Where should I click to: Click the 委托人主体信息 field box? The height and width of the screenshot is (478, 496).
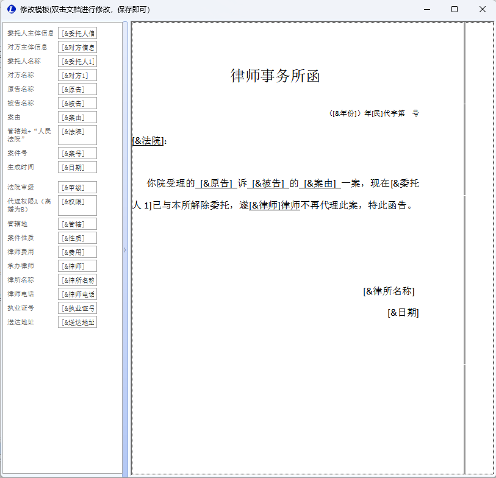[77, 33]
